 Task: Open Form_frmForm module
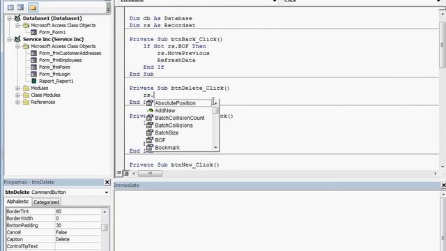(54, 67)
